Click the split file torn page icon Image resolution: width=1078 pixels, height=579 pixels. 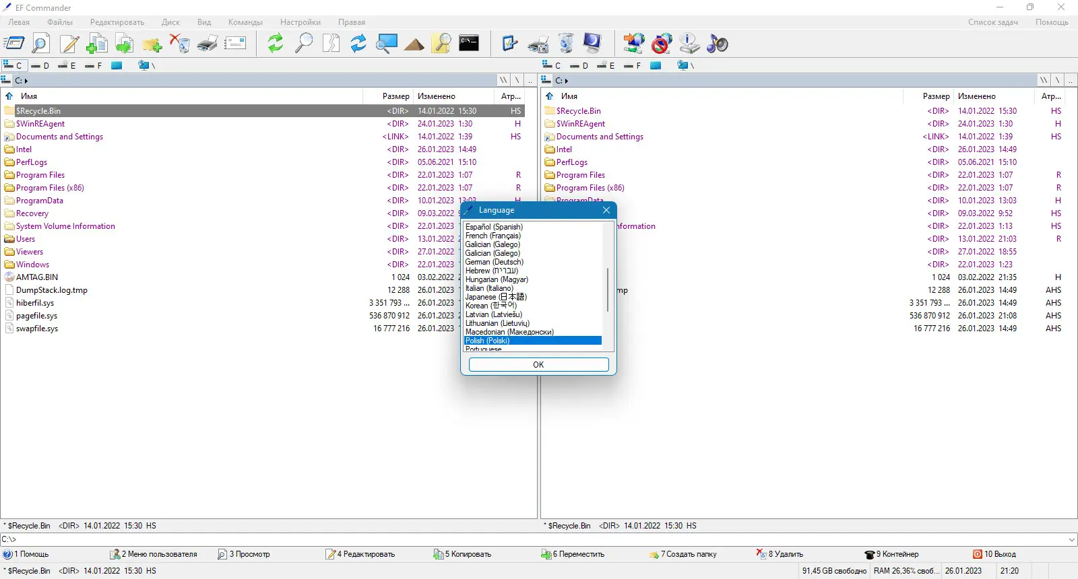(x=331, y=44)
